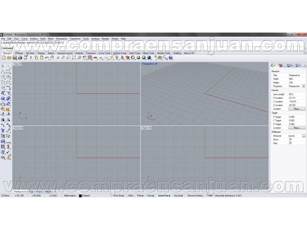
Task: Click the red car Set View icon
Action: (x=95, y=57)
